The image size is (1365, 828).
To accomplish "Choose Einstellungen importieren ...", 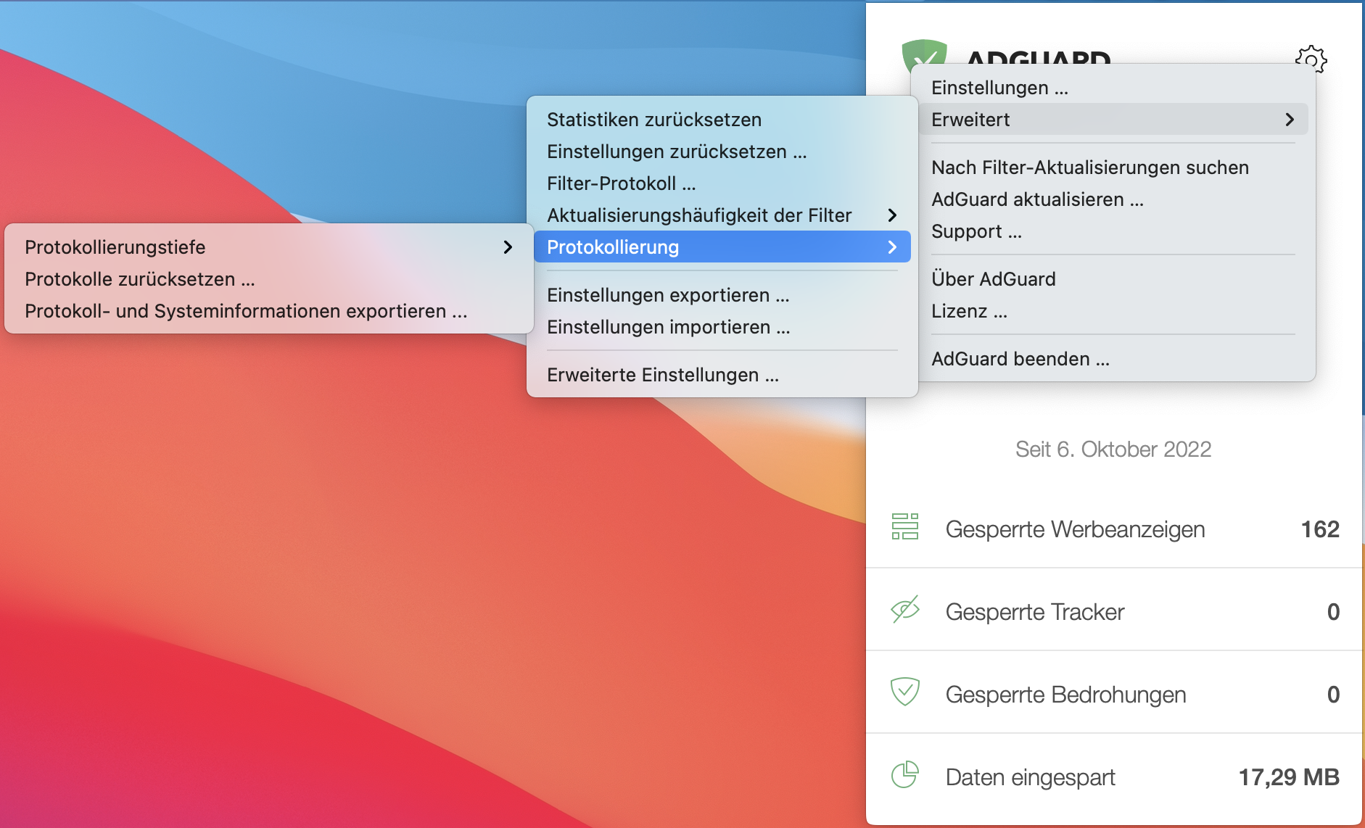I will [x=722, y=327].
